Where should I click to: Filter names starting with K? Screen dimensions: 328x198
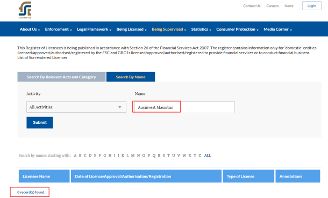123,156
